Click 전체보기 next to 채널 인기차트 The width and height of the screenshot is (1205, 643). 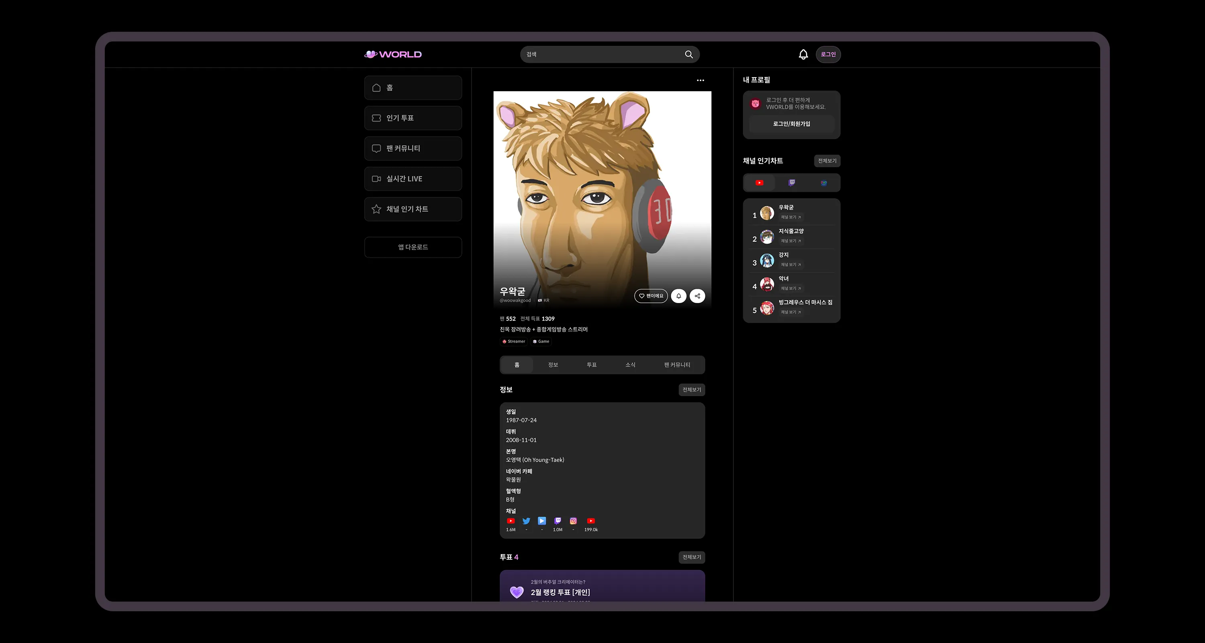pyautogui.click(x=827, y=161)
